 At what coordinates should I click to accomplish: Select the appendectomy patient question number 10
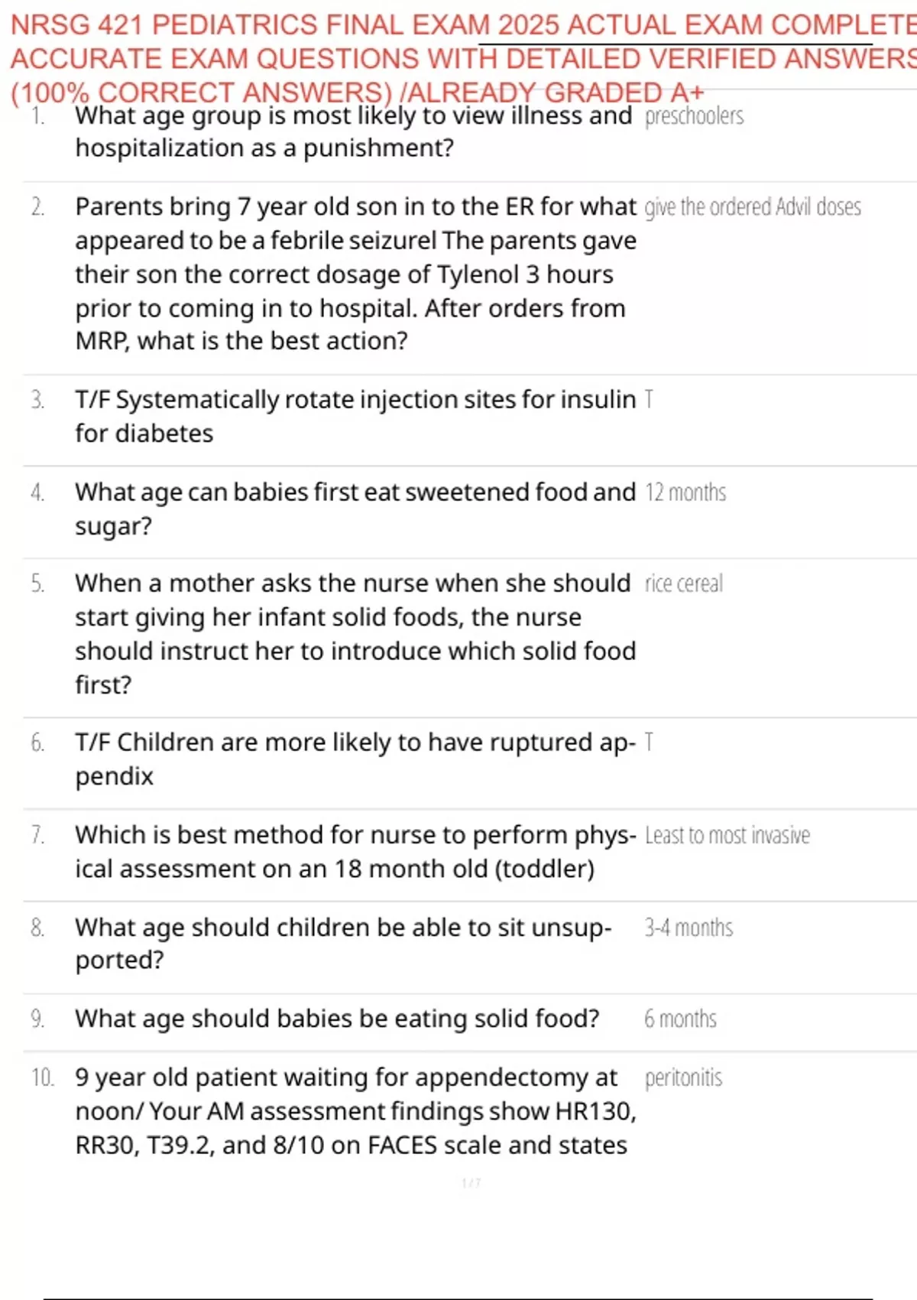tap(355, 1111)
